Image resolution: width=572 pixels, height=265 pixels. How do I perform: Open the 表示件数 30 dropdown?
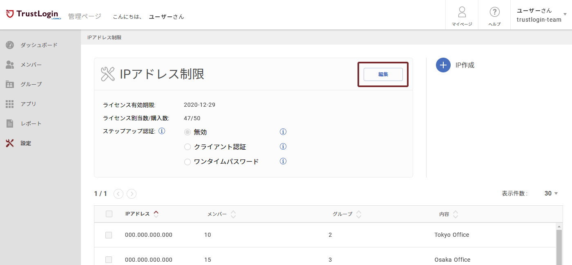[x=551, y=193]
